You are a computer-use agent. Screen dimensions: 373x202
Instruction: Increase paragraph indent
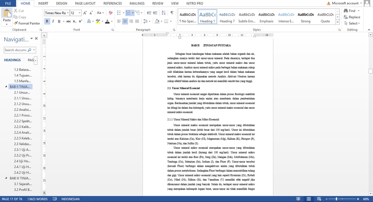(155, 13)
